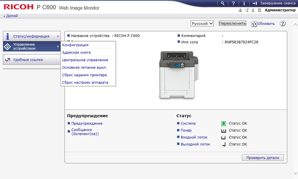Click Завершение сеанса to log out
298x179 pixels.
coord(278,3)
